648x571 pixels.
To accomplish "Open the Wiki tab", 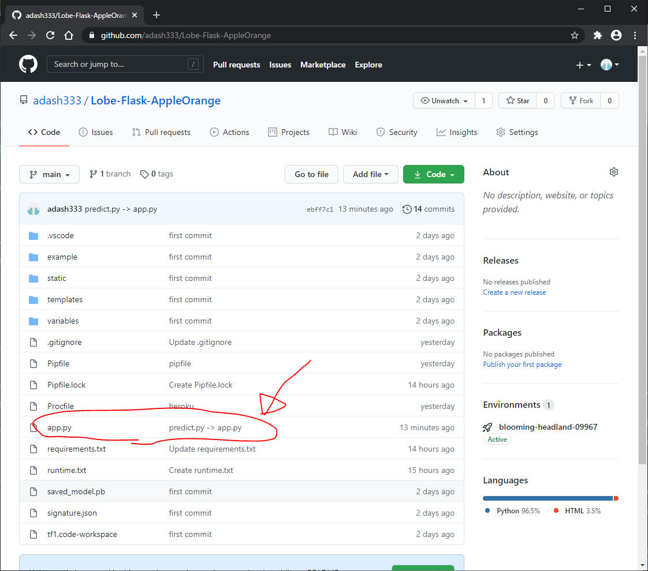I will [342, 133].
